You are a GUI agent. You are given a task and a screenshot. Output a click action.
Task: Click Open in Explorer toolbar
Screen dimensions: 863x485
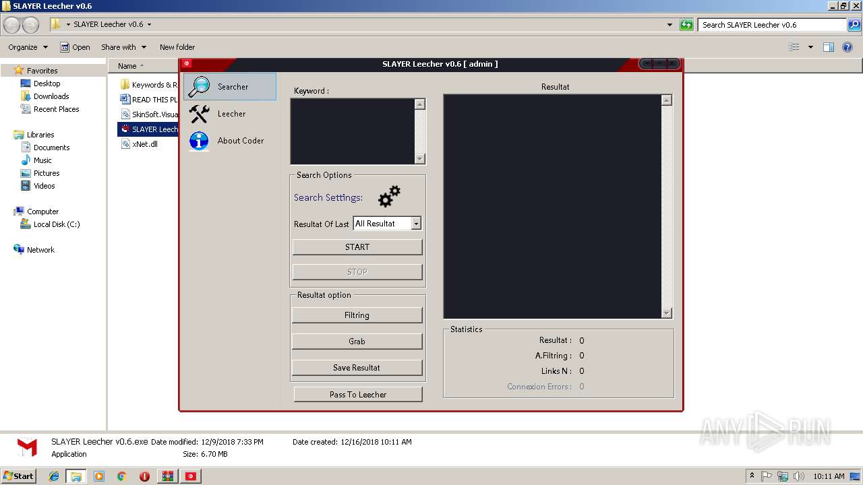pyautogui.click(x=75, y=47)
